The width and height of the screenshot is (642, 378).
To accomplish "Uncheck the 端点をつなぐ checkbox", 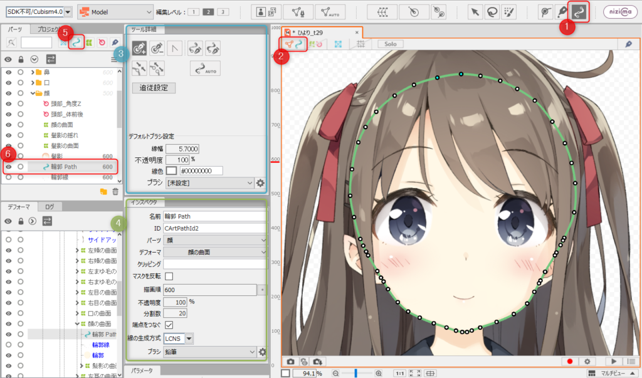I will click(x=169, y=325).
